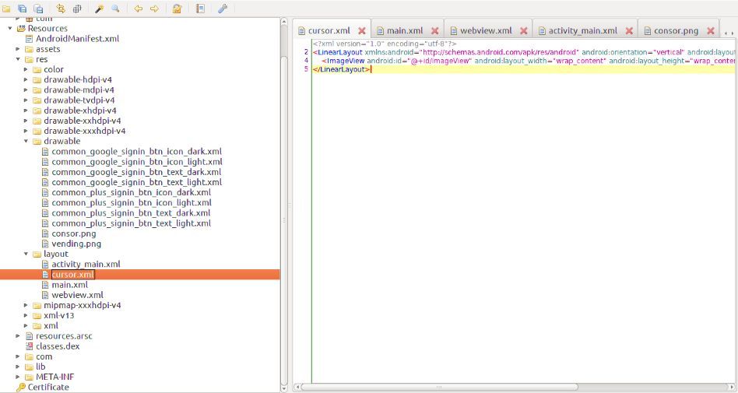Expand the lib folder
This screenshot has width=738, height=393.
[x=18, y=367]
